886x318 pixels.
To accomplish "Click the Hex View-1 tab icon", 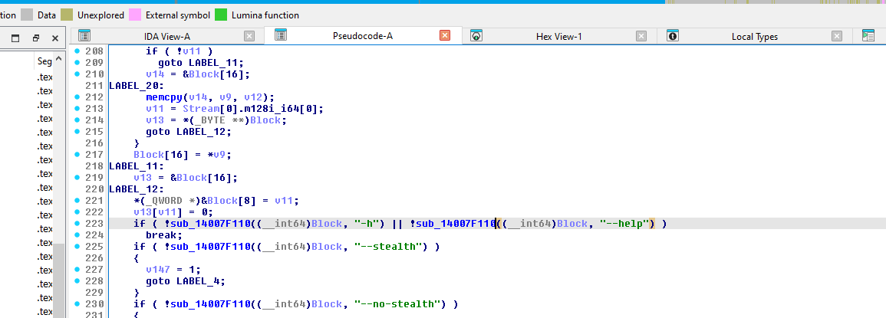I will point(476,36).
